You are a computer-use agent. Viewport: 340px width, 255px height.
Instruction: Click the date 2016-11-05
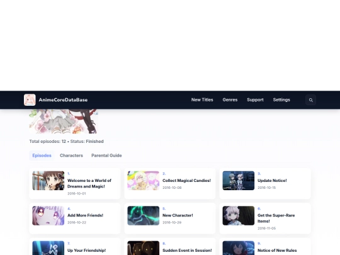(267, 229)
